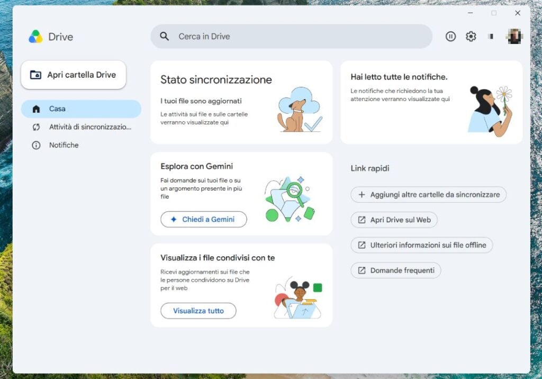Click the home icon next to Casa
This screenshot has width=542, height=379.
pyautogui.click(x=36, y=109)
